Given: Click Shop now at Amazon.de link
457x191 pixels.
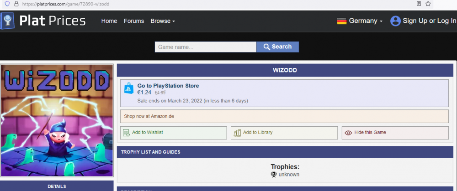Looking at the screenshot, I should (149, 116).
